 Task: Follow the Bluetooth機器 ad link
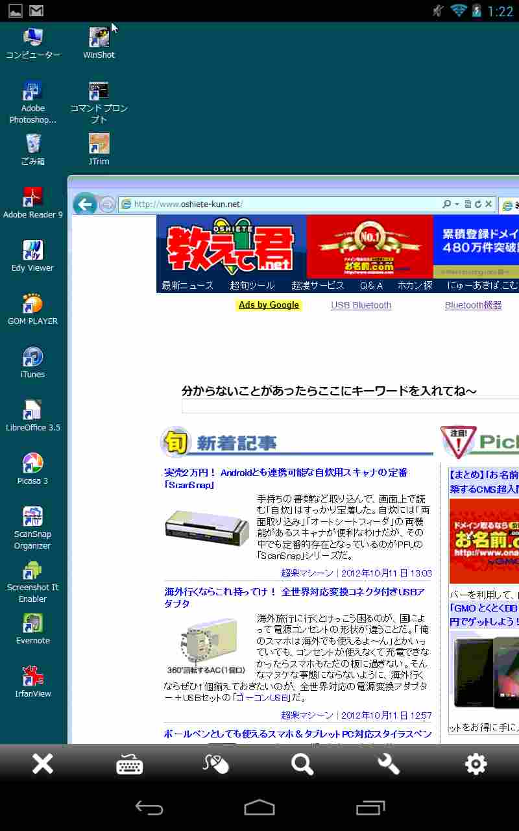coord(473,305)
